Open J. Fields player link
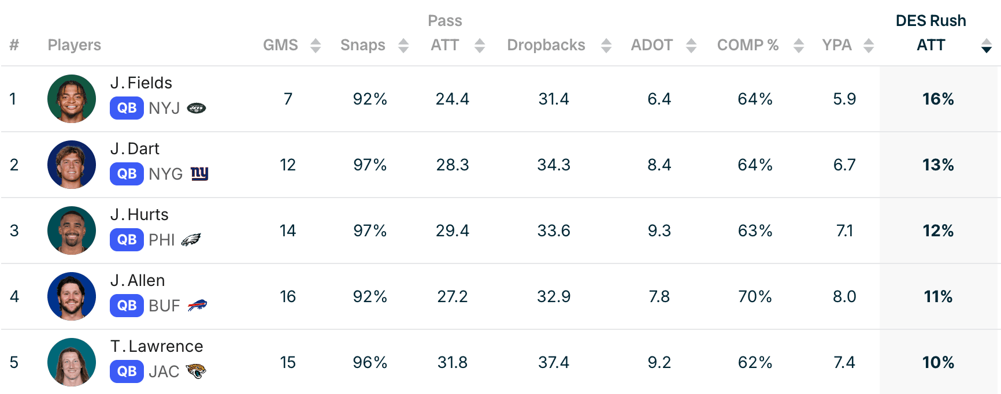 [141, 83]
